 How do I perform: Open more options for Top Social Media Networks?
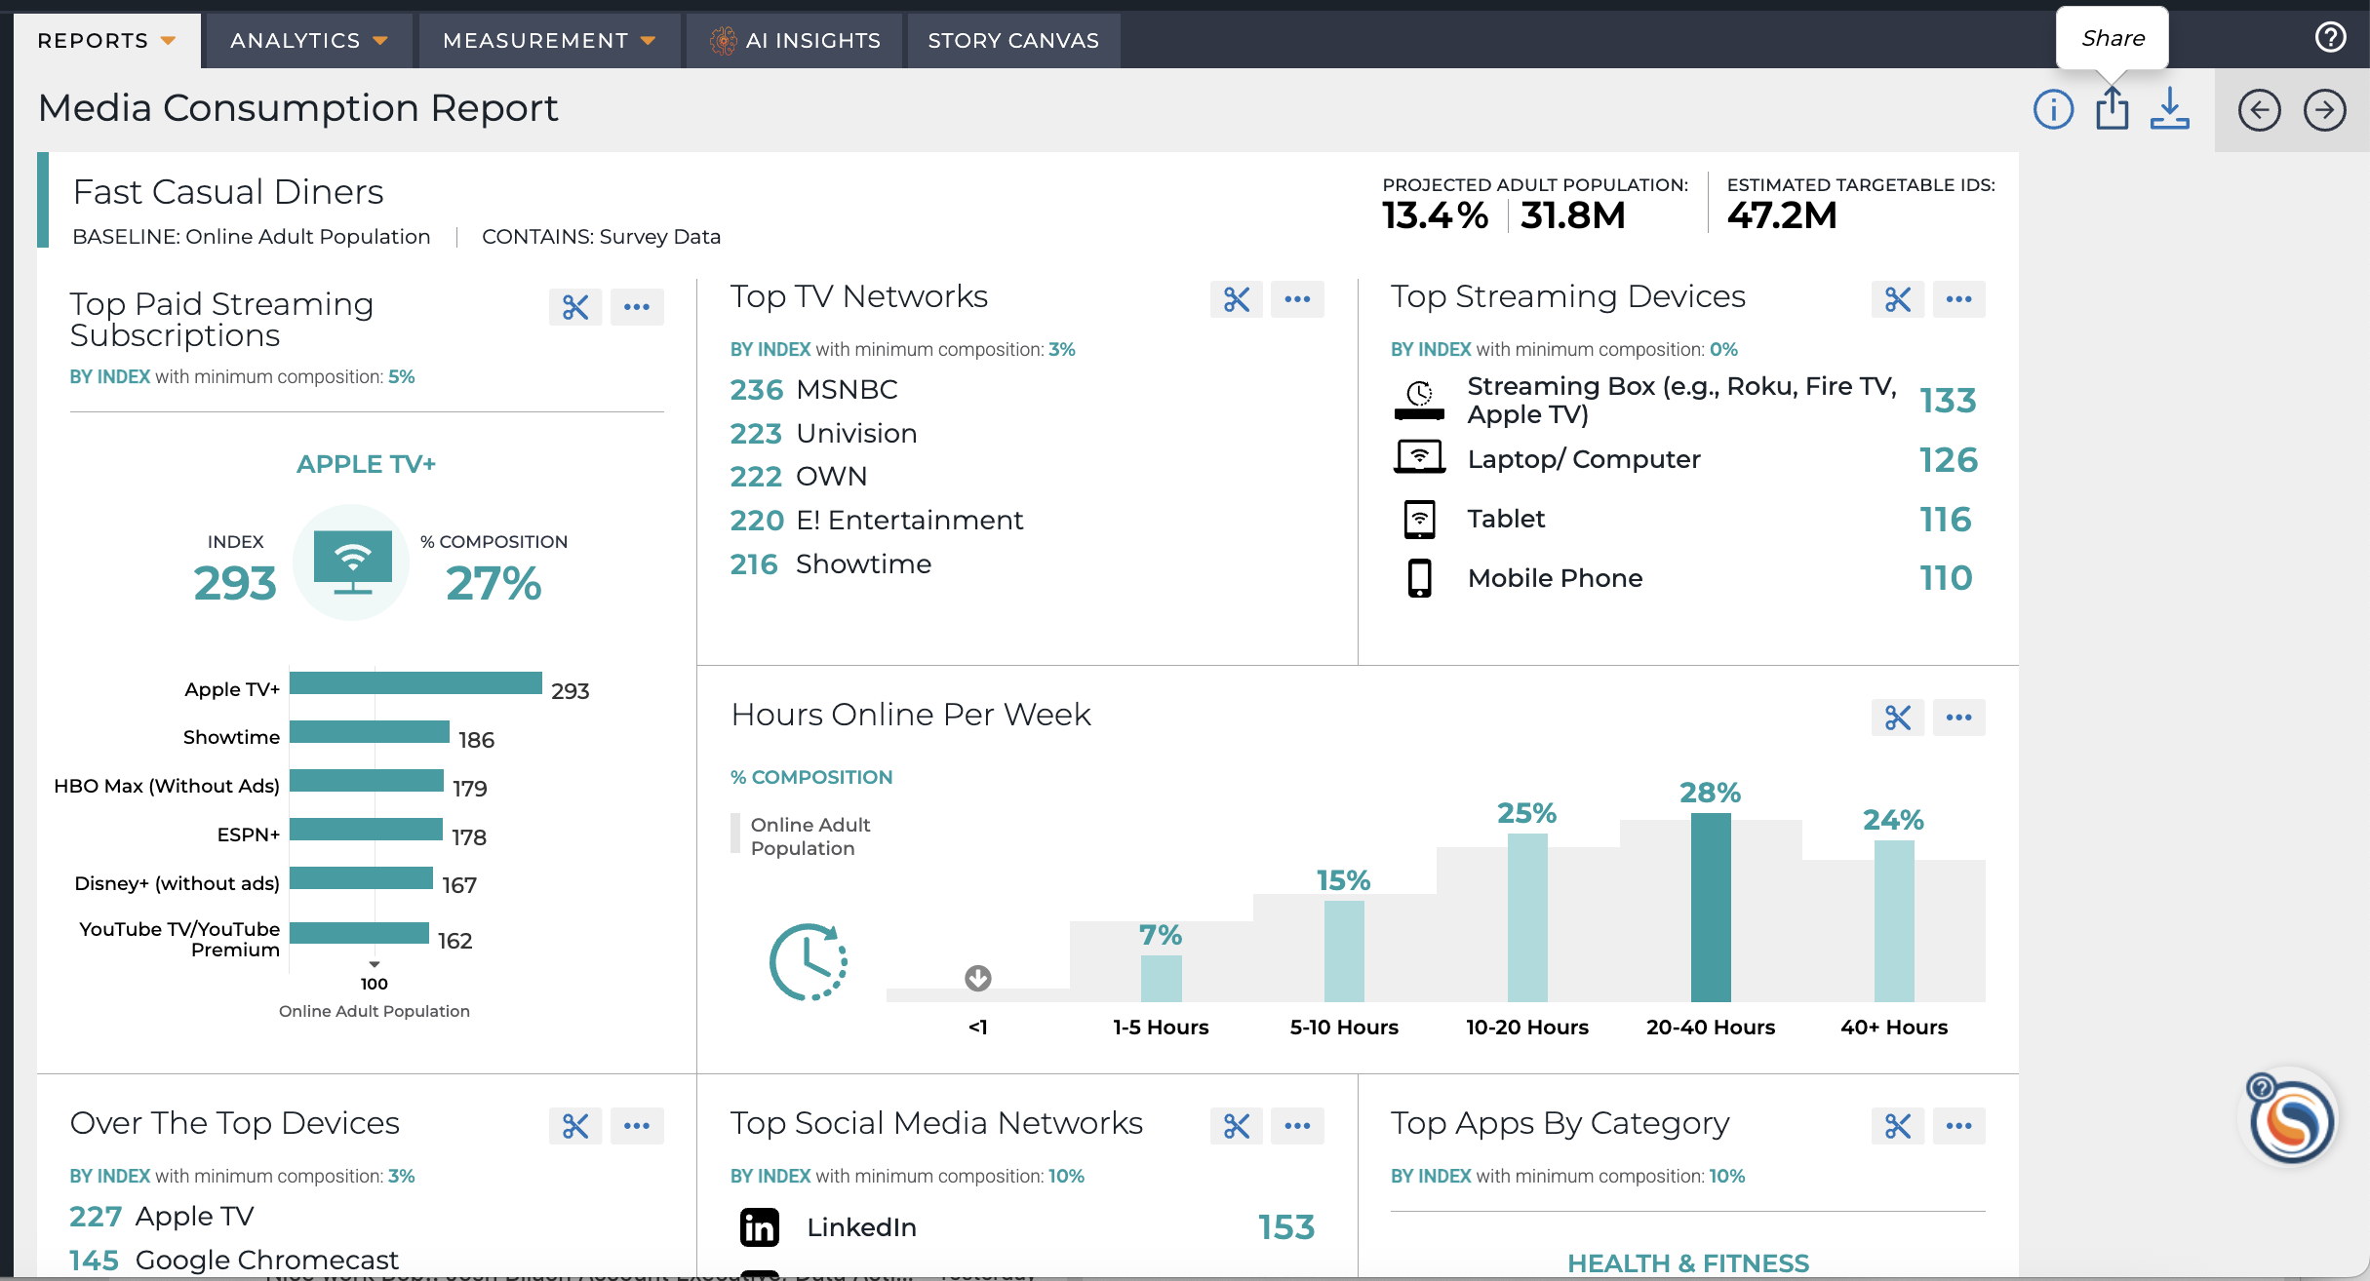pyautogui.click(x=1298, y=1126)
